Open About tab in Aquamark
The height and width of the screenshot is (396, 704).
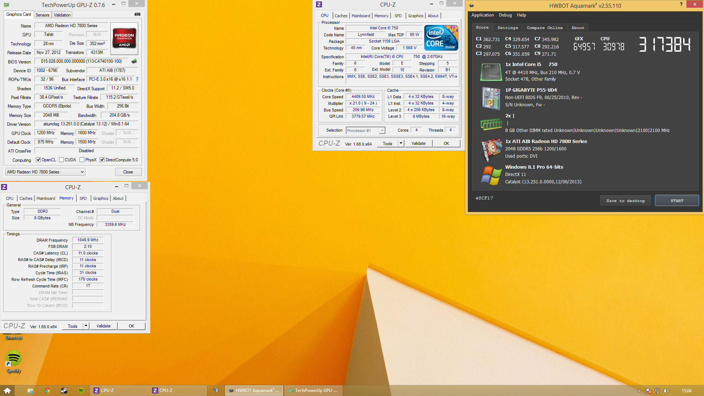point(577,28)
